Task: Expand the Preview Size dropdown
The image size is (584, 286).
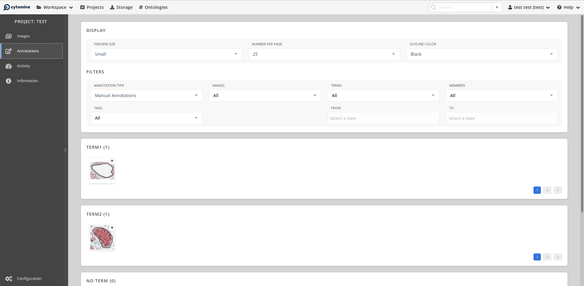Action: 166,54
